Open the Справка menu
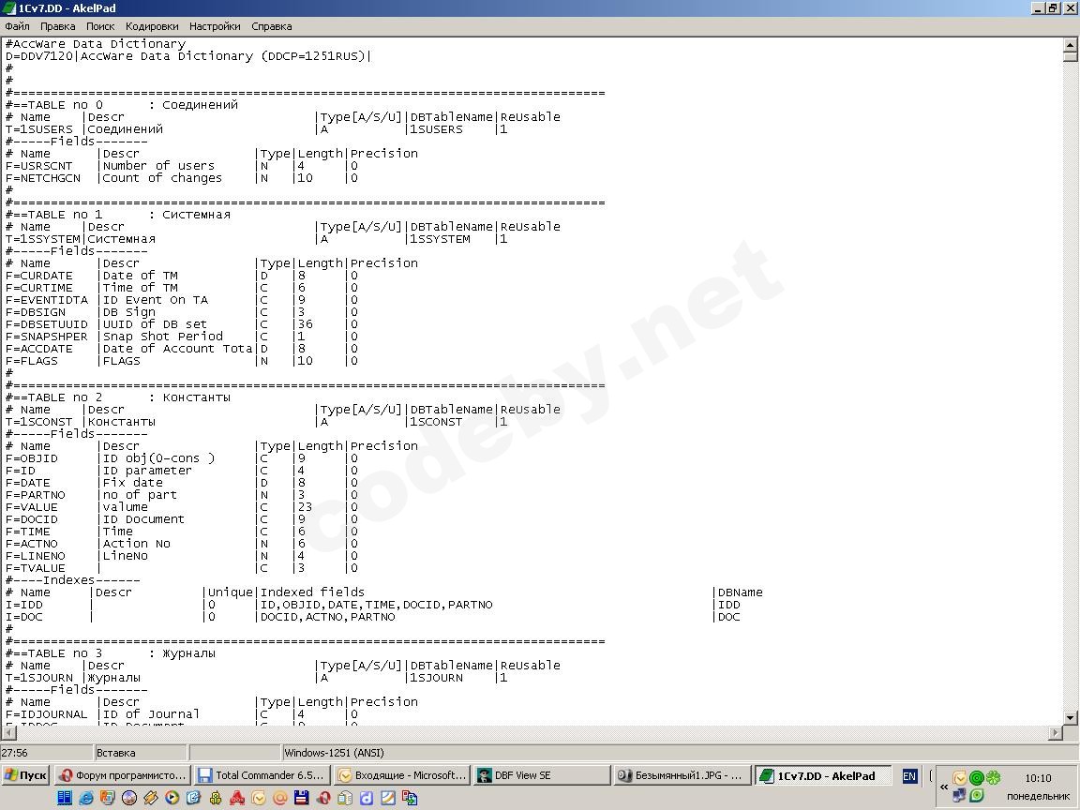 click(x=271, y=26)
